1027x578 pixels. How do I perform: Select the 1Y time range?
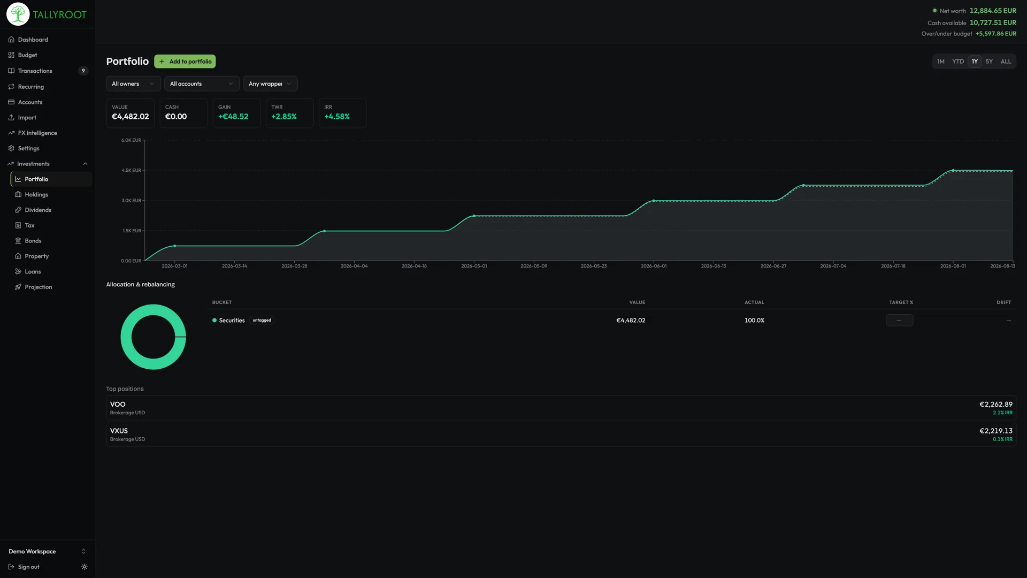[975, 62]
